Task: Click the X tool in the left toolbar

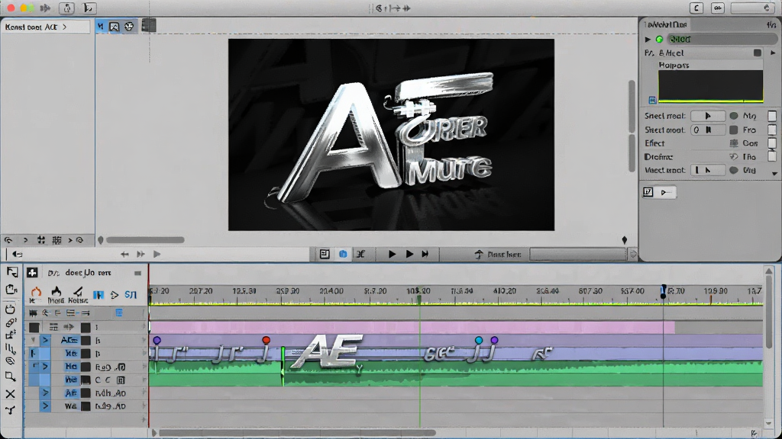Action: pos(11,394)
